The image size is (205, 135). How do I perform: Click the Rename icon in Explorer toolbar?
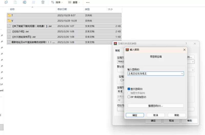pyautogui.click(x=25, y=2)
